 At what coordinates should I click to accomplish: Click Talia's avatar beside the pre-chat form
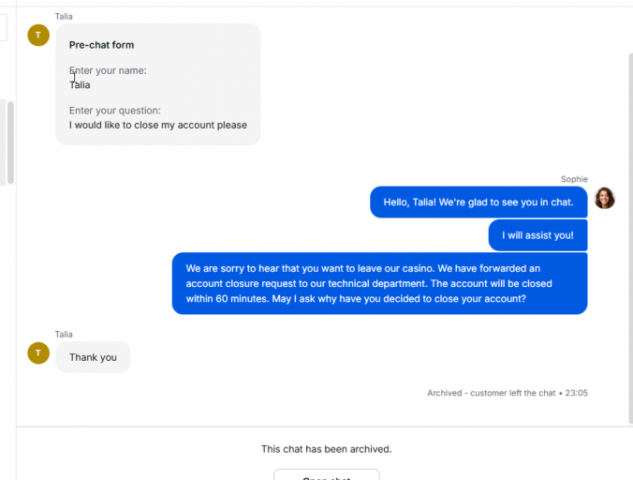click(38, 35)
